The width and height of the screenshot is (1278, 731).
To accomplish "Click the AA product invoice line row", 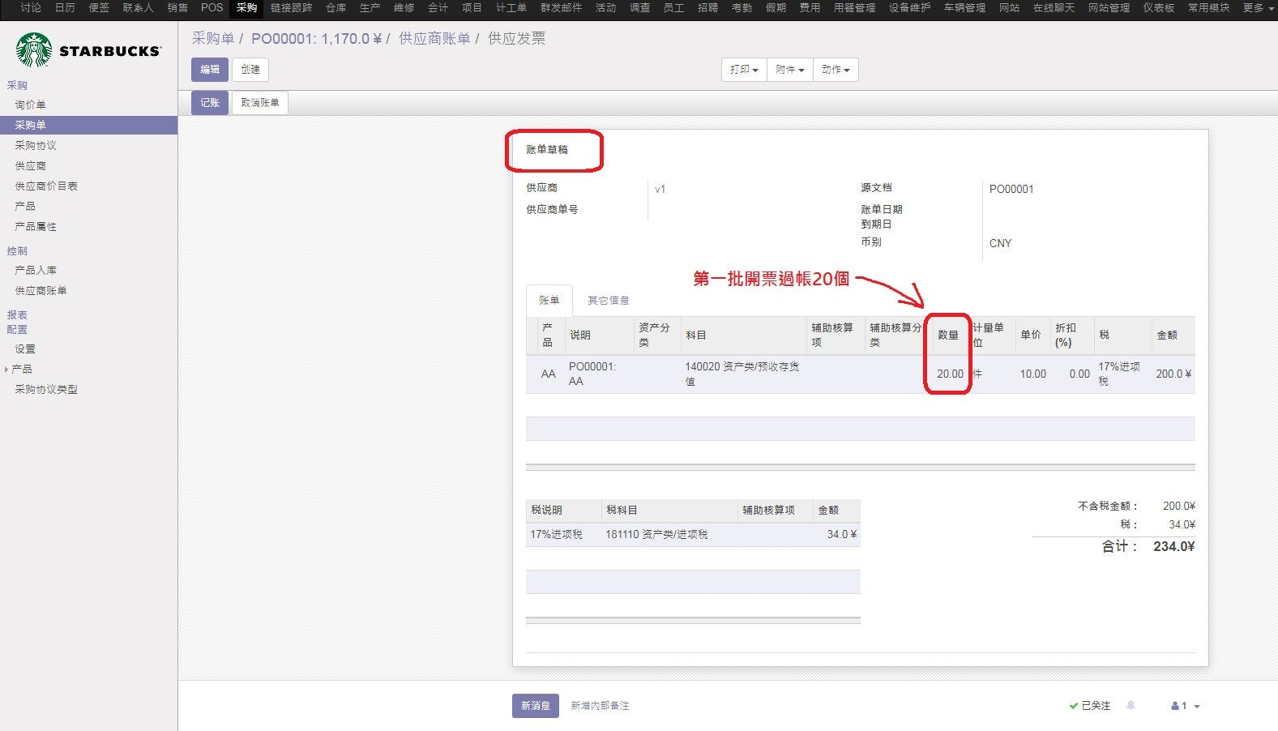I will [x=860, y=374].
